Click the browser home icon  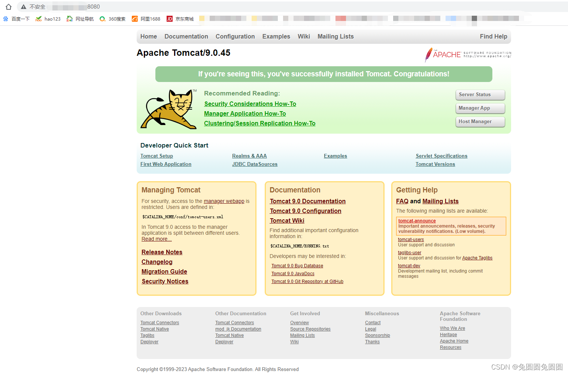pyautogui.click(x=9, y=7)
